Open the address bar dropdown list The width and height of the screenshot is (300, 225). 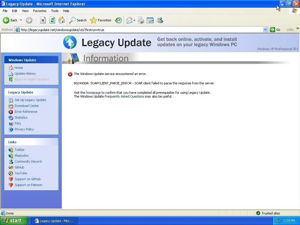(x=265, y=30)
